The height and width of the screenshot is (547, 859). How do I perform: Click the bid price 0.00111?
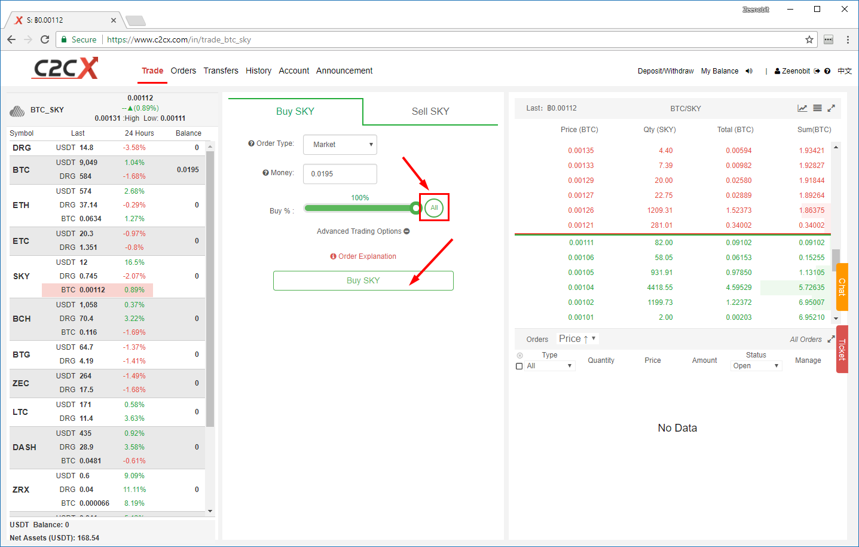point(581,243)
